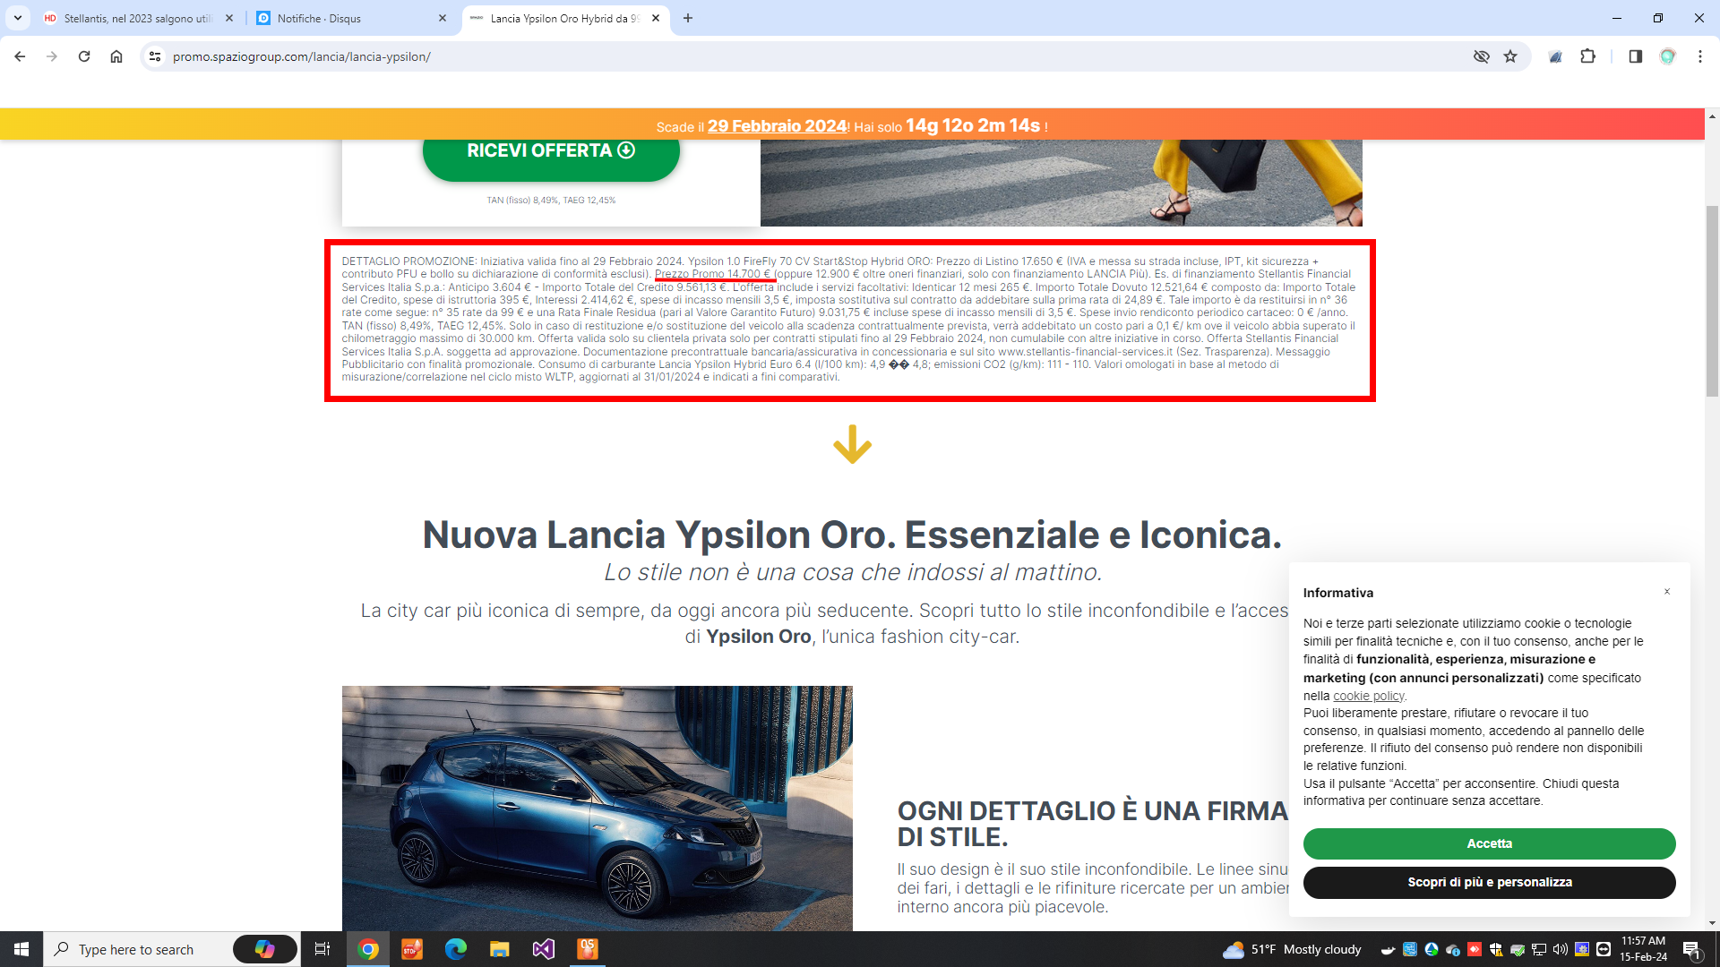Open the Chrome three-dot menu
Image resolution: width=1720 pixels, height=967 pixels.
click(1699, 56)
